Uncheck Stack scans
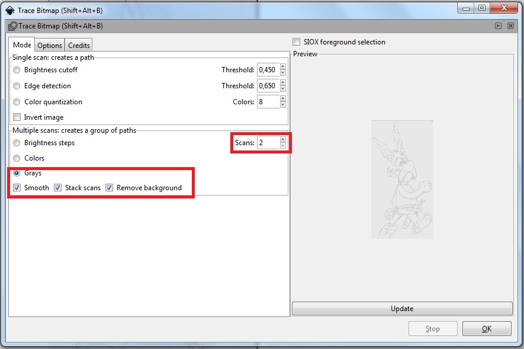 point(57,187)
